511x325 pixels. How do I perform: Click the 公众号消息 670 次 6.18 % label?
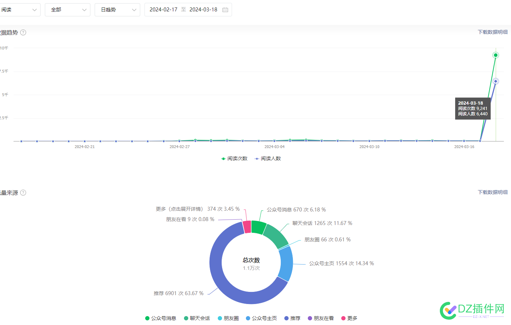296,210
